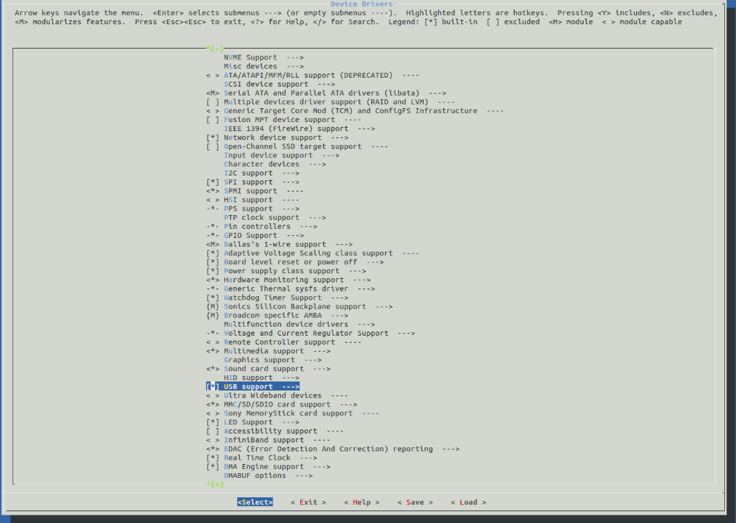Screen dimensions: 736x523
Task: Toggle Watchdog Timer Support checkbox
Action: click(x=213, y=298)
